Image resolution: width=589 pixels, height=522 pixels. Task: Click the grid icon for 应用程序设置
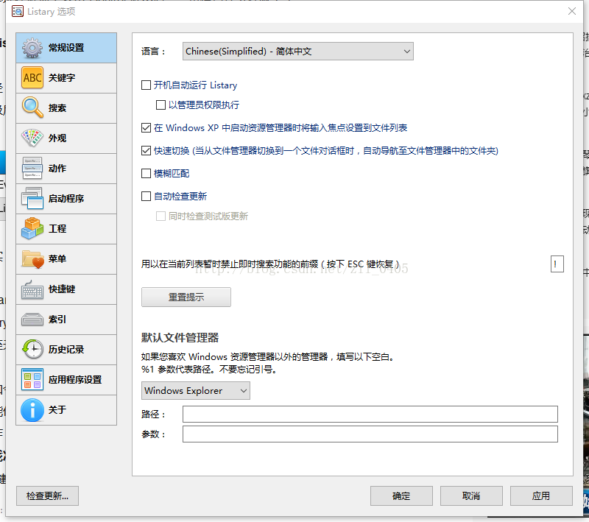(x=32, y=379)
